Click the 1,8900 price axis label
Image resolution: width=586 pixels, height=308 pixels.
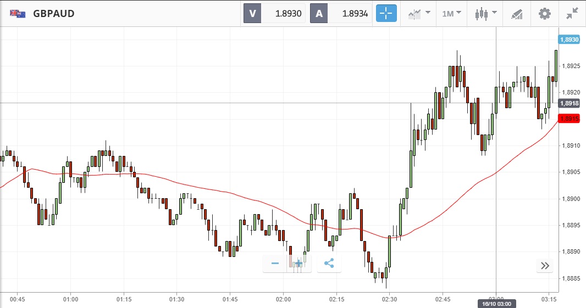point(571,199)
